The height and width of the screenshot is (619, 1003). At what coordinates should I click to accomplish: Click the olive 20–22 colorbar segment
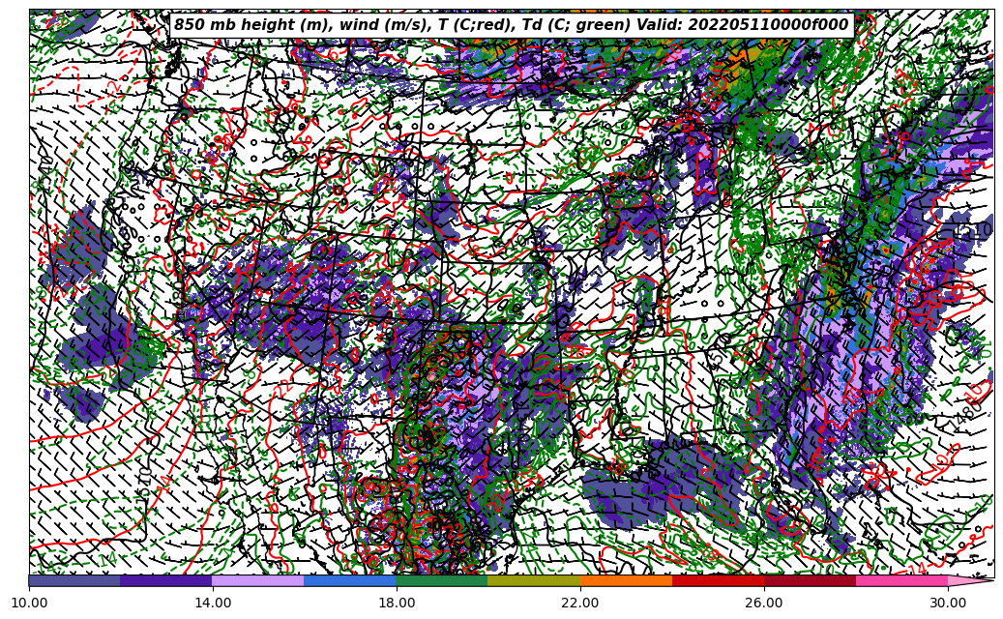coord(534,580)
